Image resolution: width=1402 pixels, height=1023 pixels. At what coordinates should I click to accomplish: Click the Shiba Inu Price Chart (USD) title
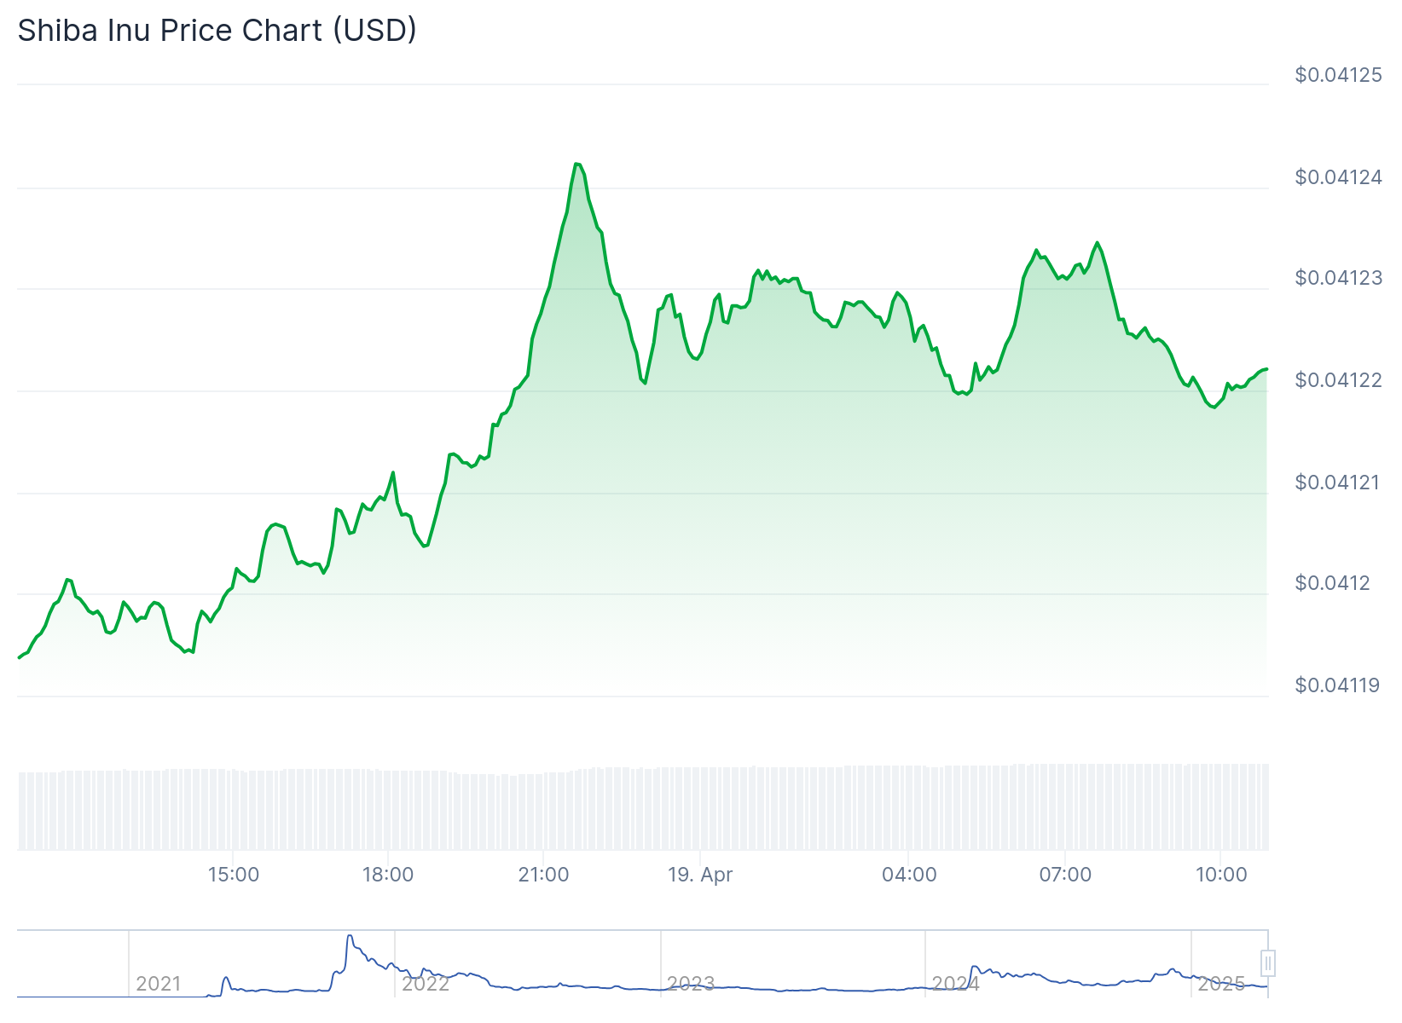[217, 31]
